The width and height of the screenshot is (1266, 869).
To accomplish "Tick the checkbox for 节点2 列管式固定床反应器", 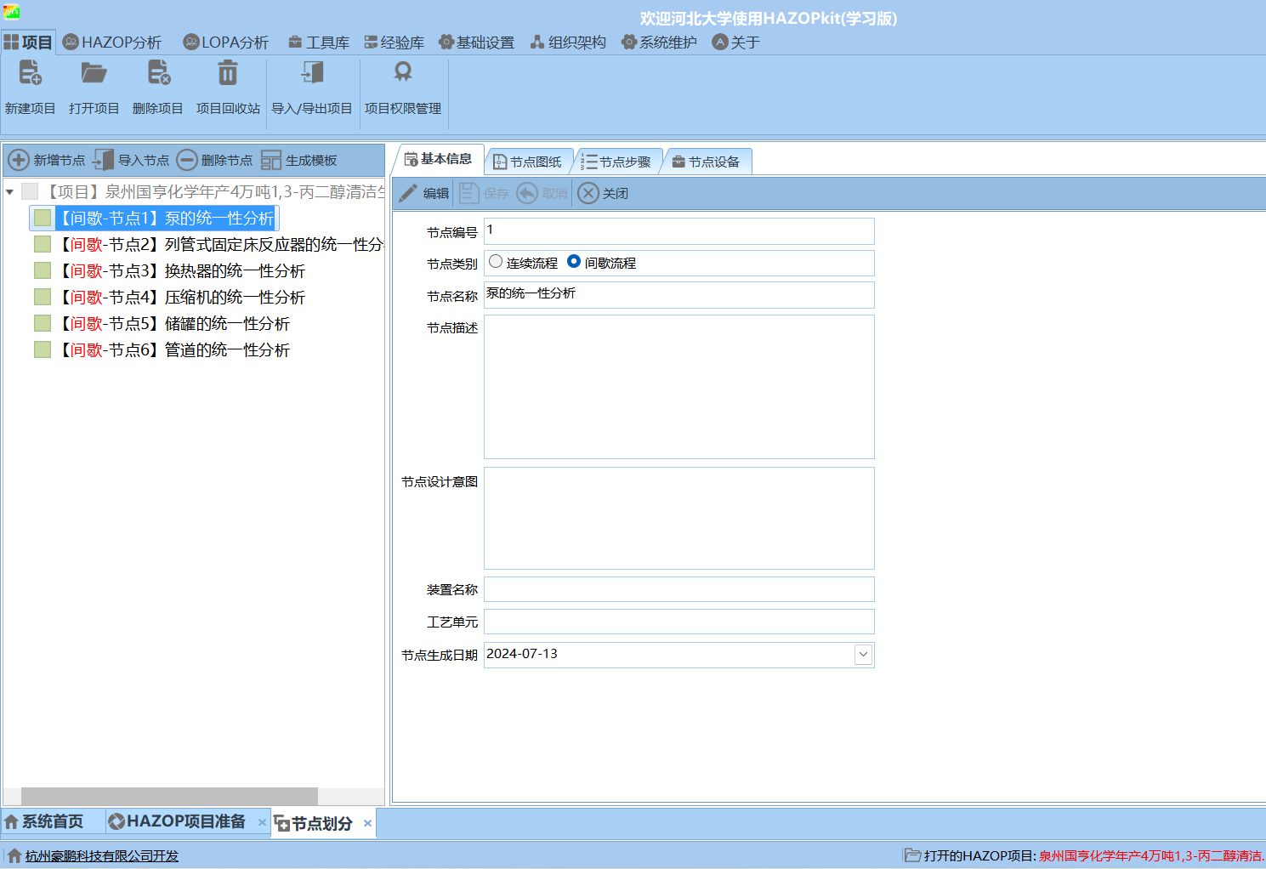I will [43, 244].
